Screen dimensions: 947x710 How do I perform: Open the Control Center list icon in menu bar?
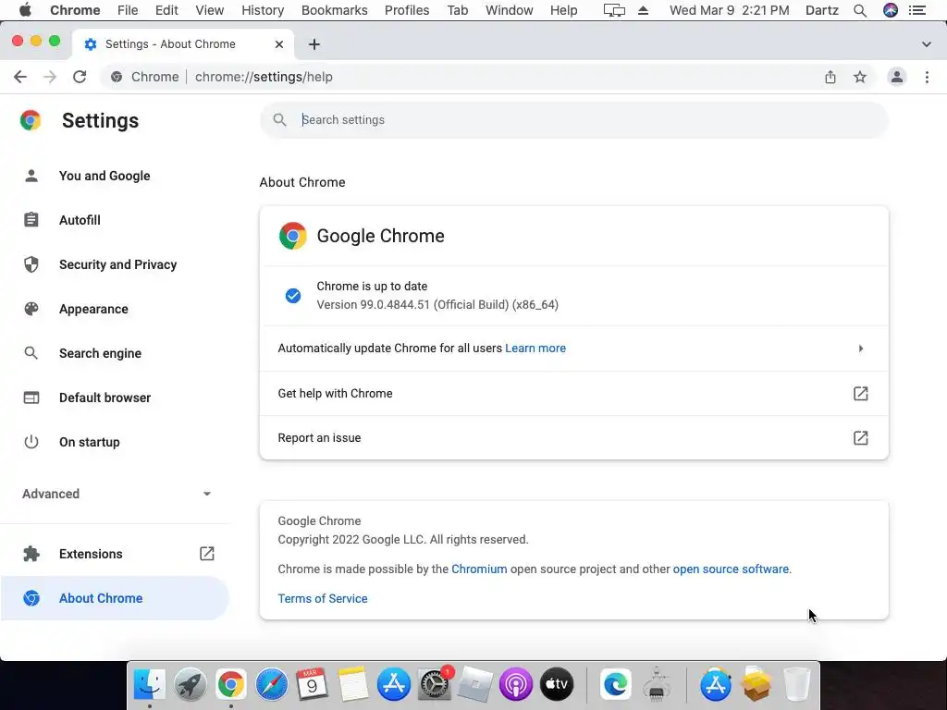(917, 10)
